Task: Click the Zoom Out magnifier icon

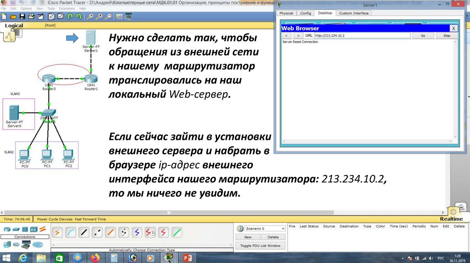Action: pyautogui.click(x=108, y=17)
